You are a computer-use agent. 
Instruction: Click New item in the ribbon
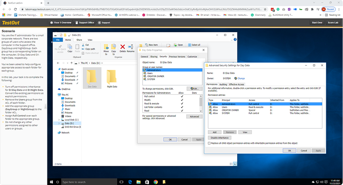point(151,45)
